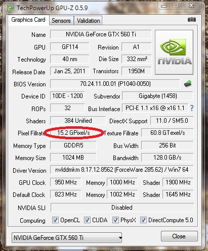208x251 pixels.
Task: Click the Driver Version text field
Action: tap(121, 170)
